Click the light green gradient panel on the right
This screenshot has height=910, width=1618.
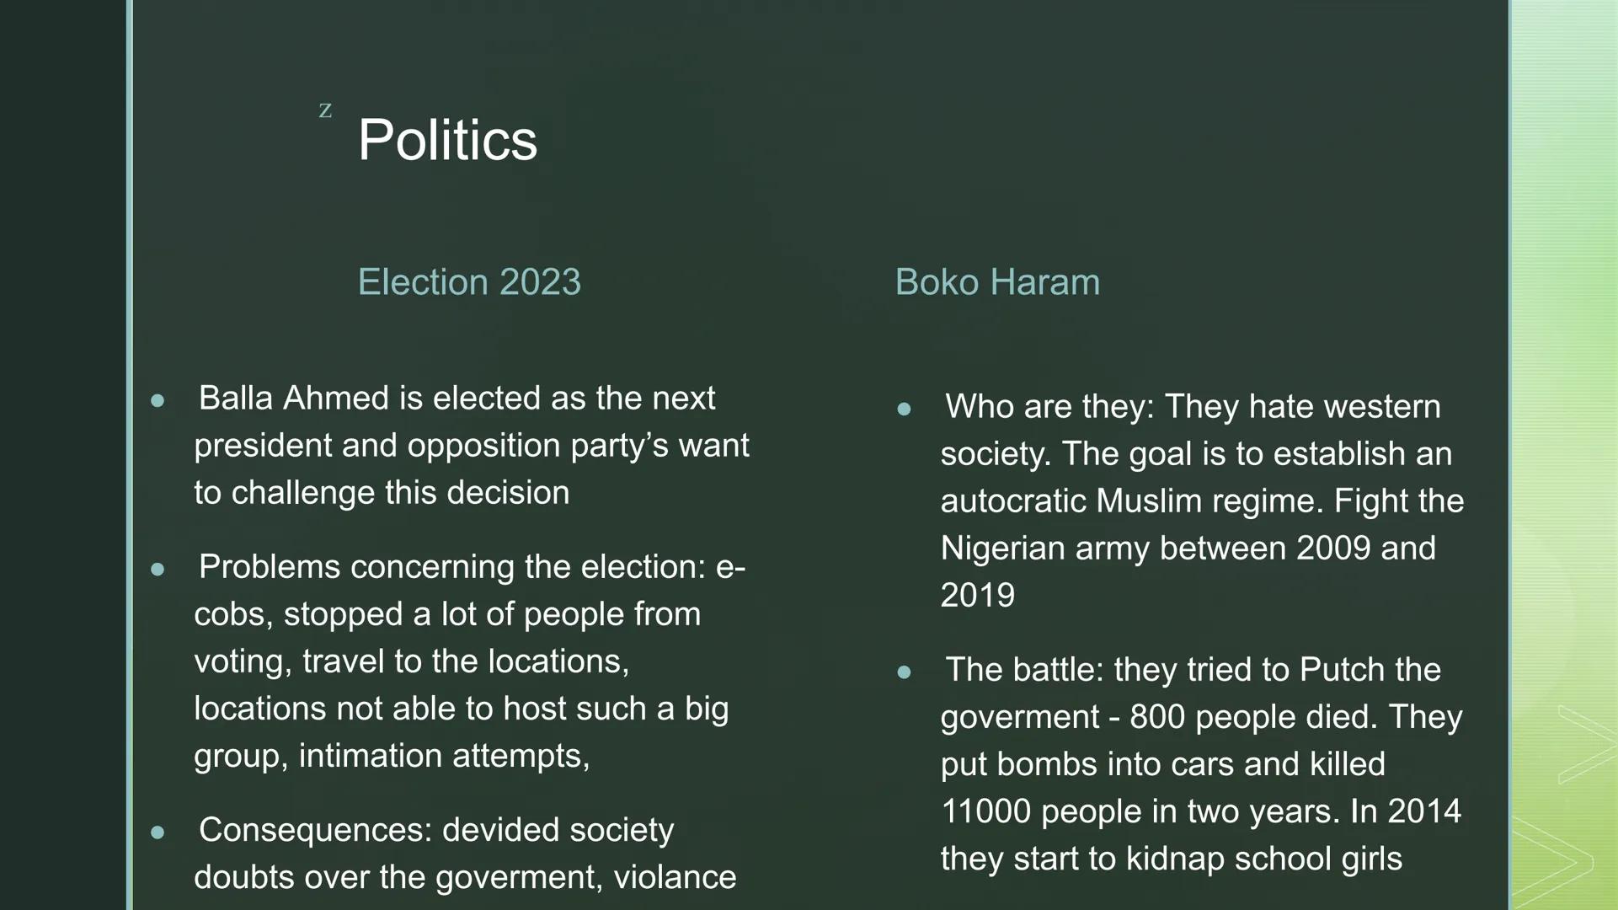pos(1565,337)
